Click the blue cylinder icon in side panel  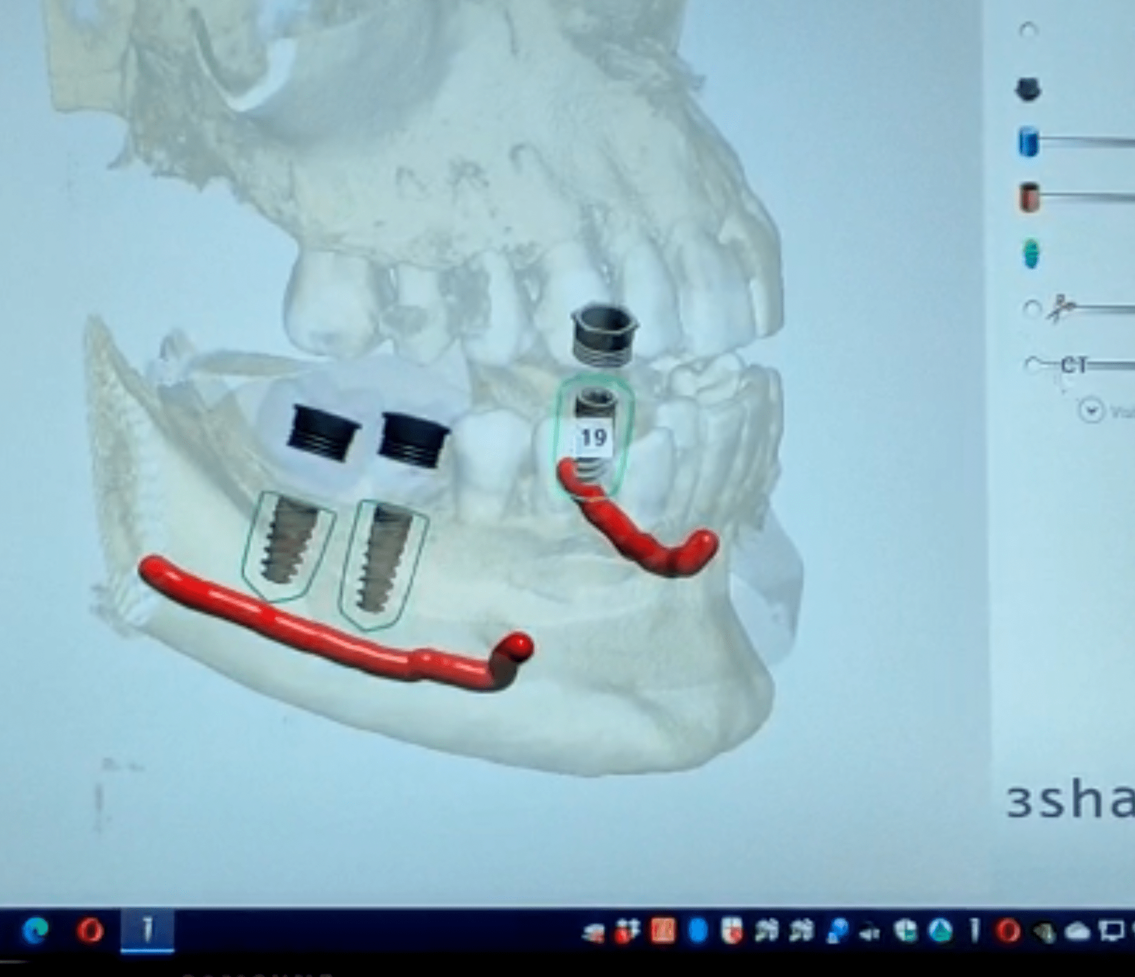point(1028,142)
